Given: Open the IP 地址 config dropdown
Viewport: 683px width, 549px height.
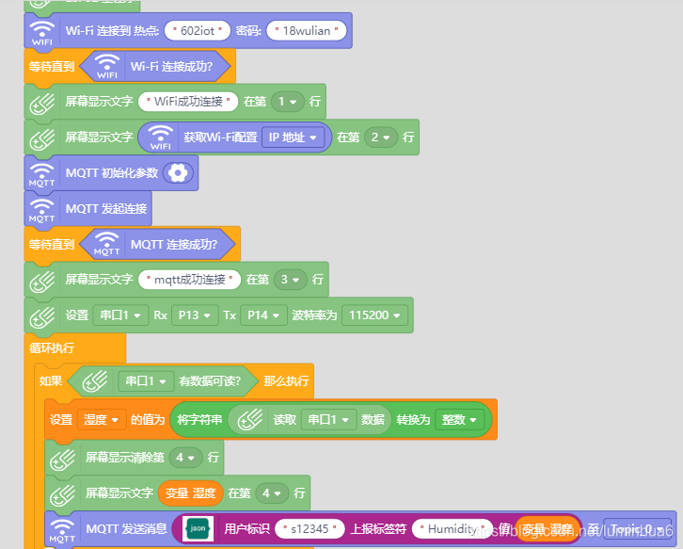Looking at the screenshot, I should [x=293, y=137].
